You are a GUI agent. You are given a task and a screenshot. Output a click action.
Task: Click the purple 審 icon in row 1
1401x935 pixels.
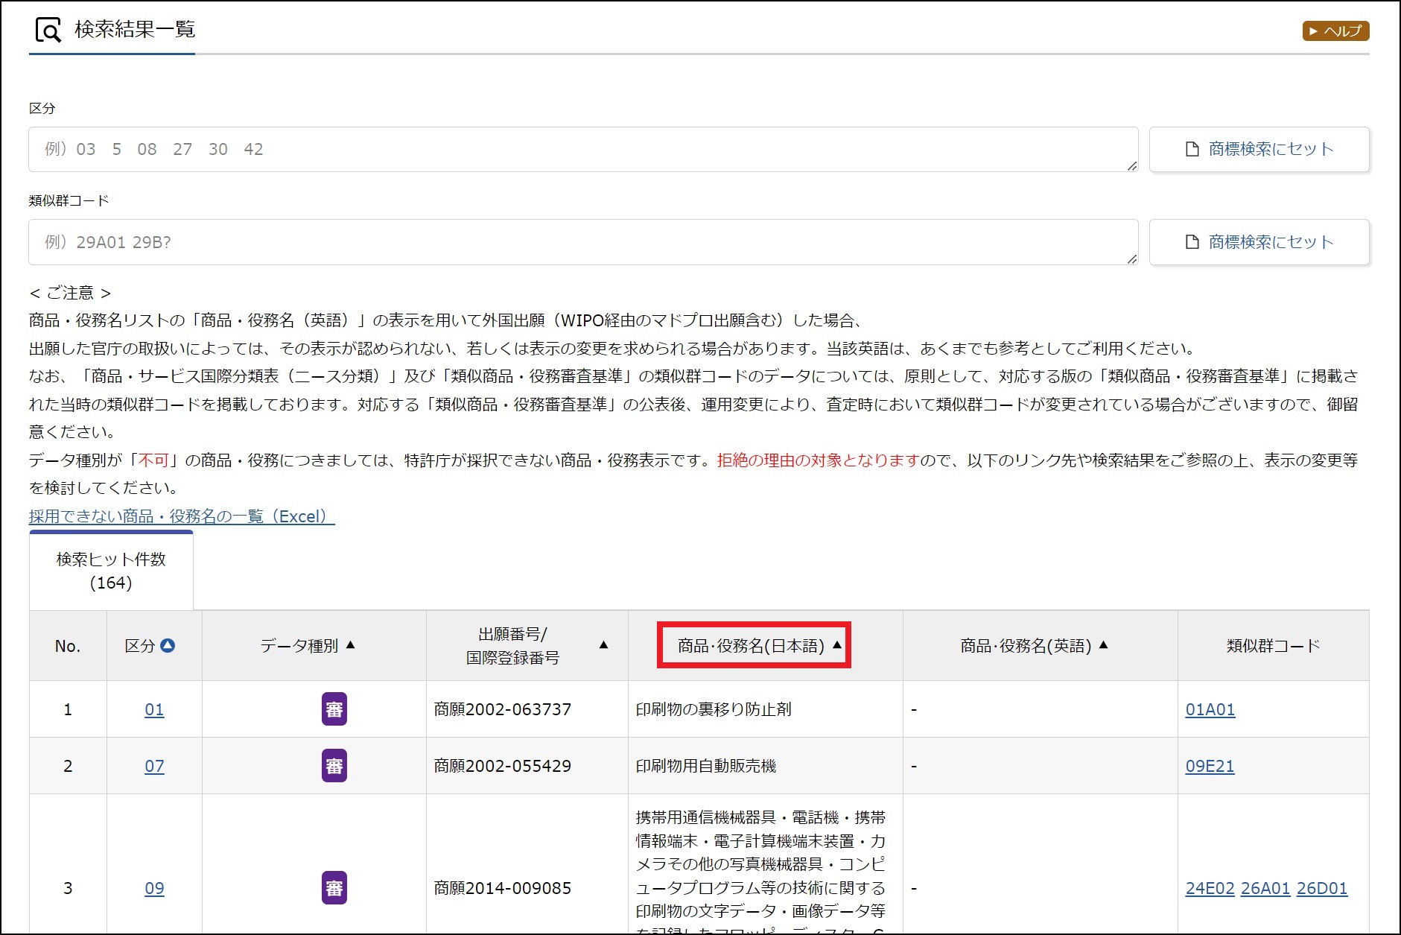click(x=334, y=709)
